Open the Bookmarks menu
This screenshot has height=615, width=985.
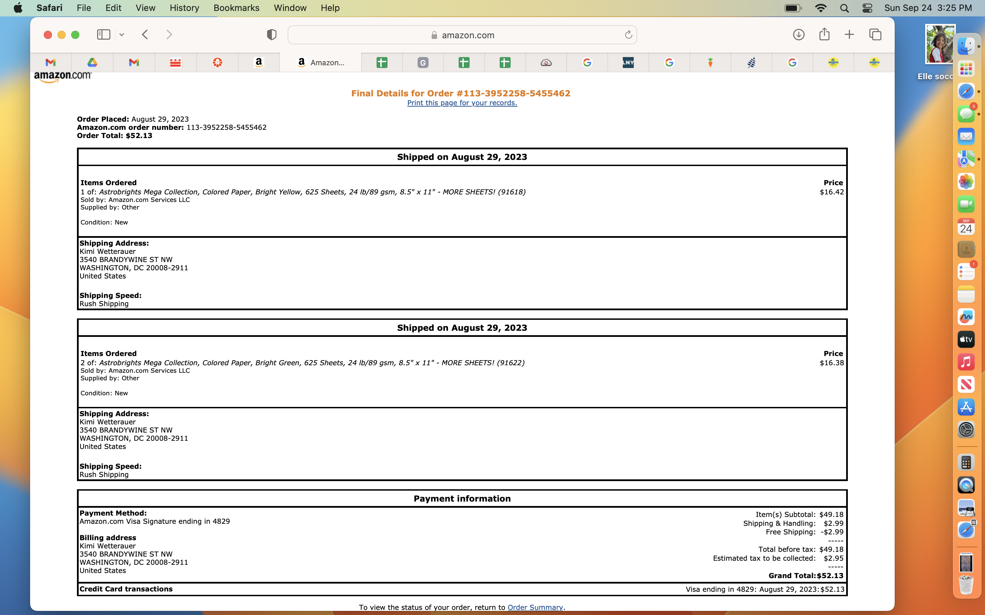(x=236, y=8)
